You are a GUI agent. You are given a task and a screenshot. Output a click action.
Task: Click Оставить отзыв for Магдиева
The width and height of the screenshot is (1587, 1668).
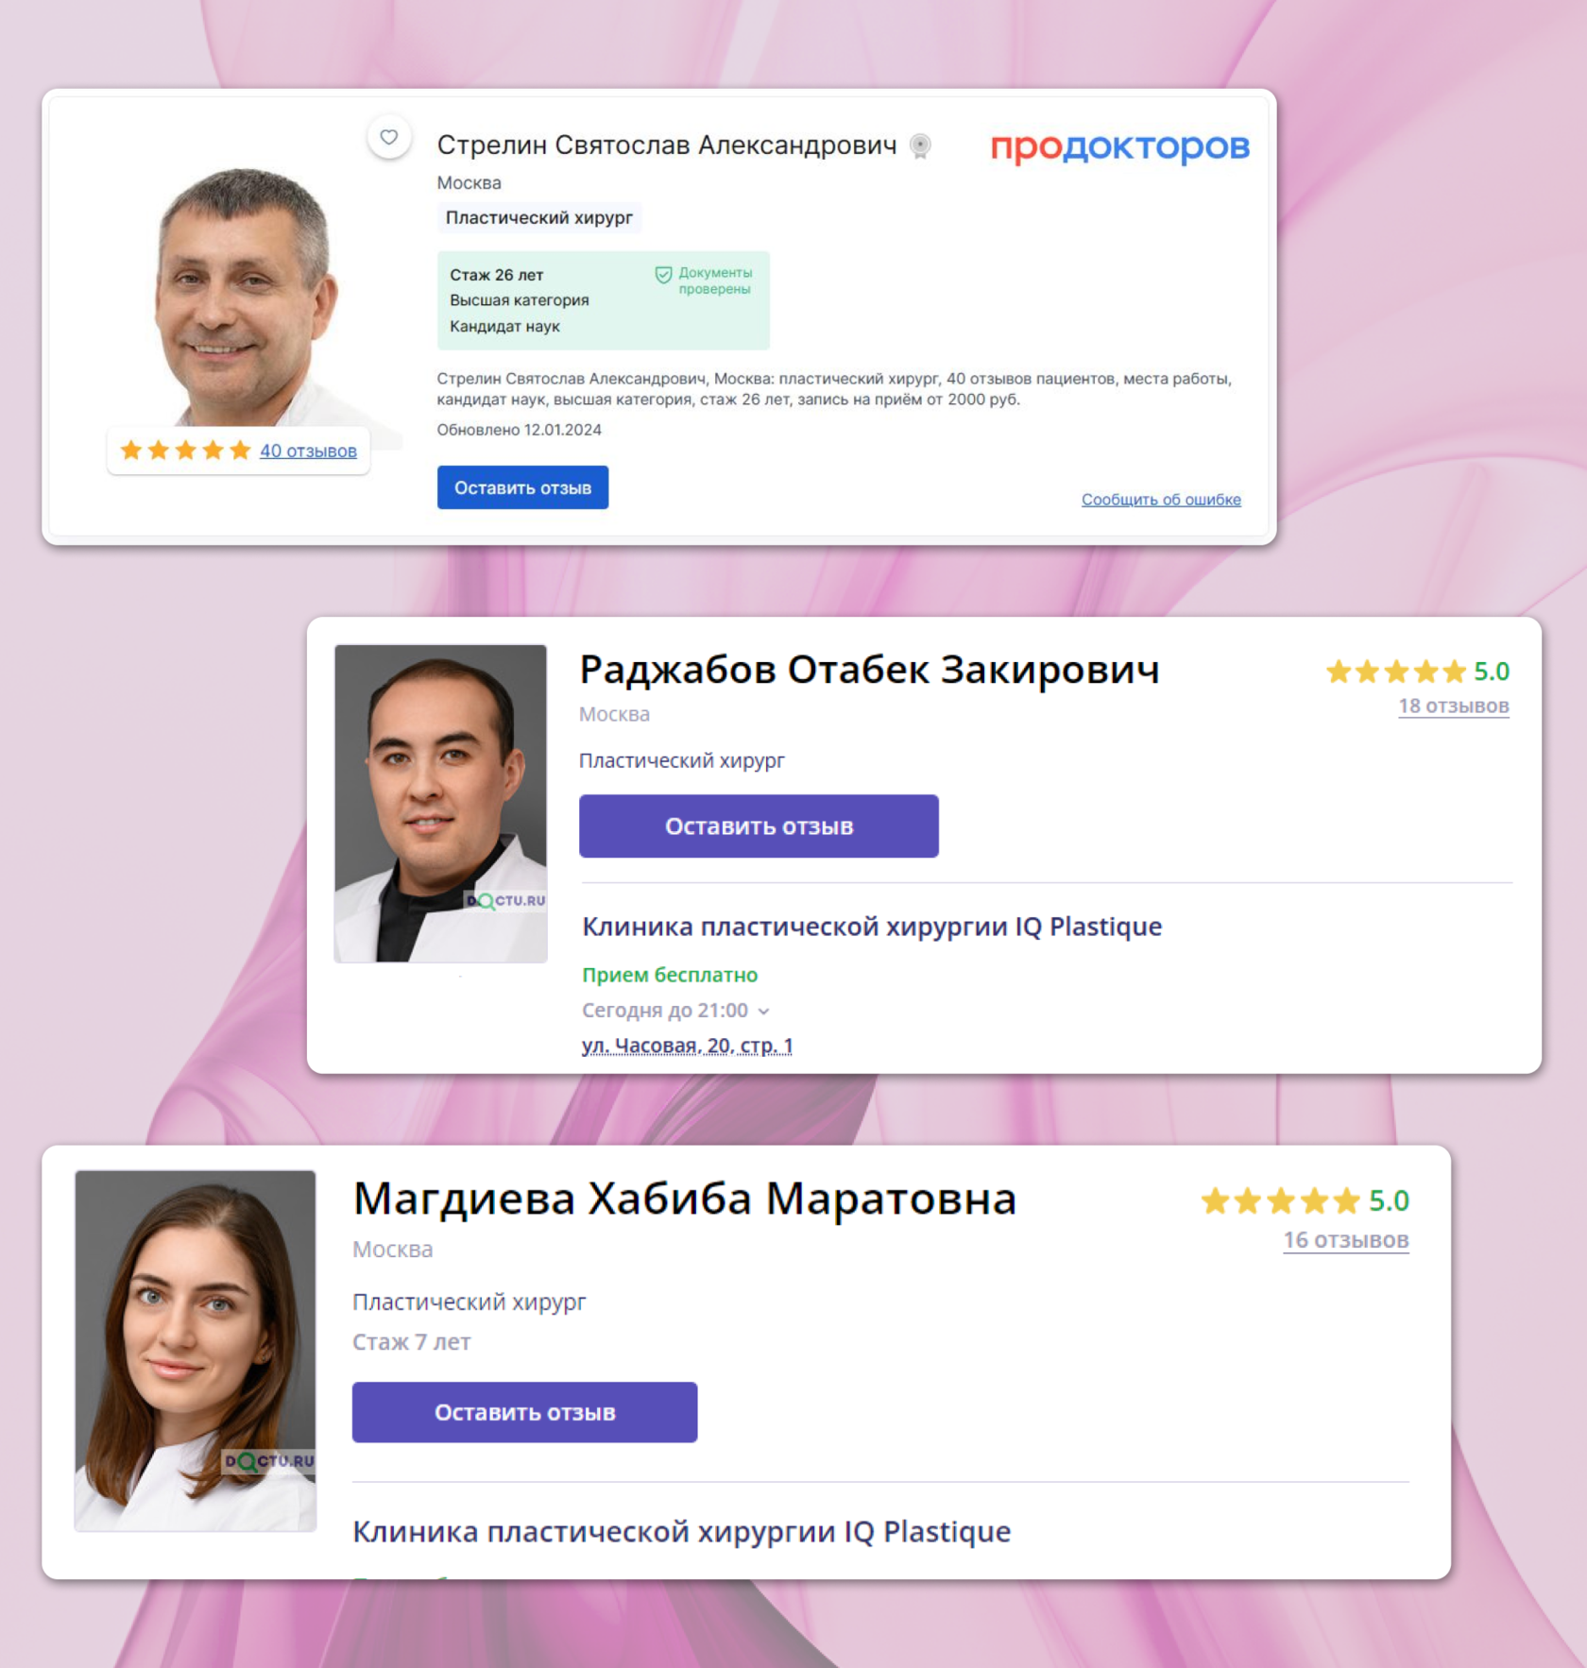point(524,1412)
